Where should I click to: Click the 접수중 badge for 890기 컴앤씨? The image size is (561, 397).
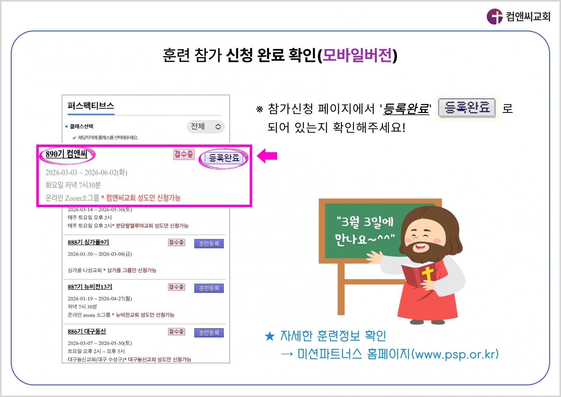184,154
